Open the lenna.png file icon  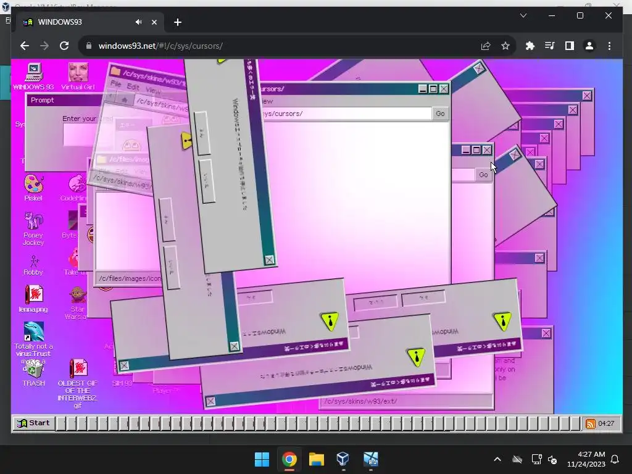[33, 299]
